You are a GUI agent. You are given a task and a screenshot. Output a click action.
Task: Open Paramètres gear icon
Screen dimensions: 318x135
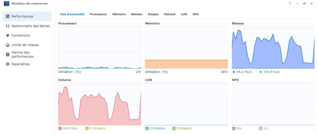pos(8,64)
